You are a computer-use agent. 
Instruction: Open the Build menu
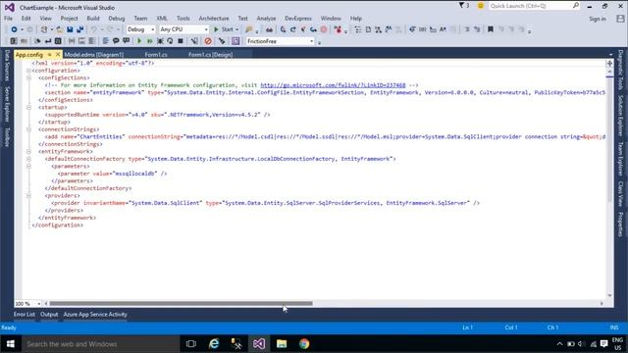coord(93,19)
